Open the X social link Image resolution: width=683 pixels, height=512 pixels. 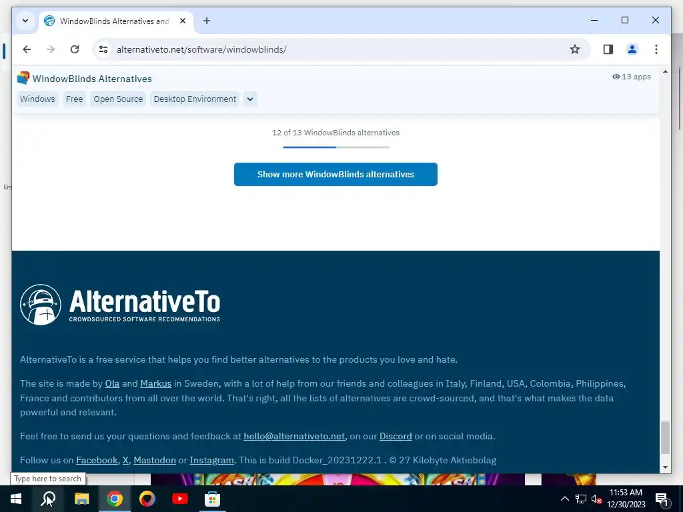click(125, 460)
